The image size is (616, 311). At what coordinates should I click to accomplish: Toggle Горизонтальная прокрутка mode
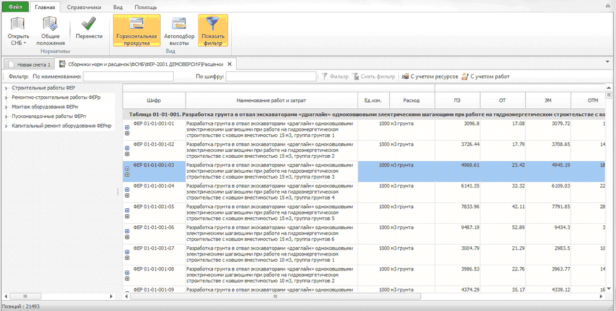click(136, 31)
